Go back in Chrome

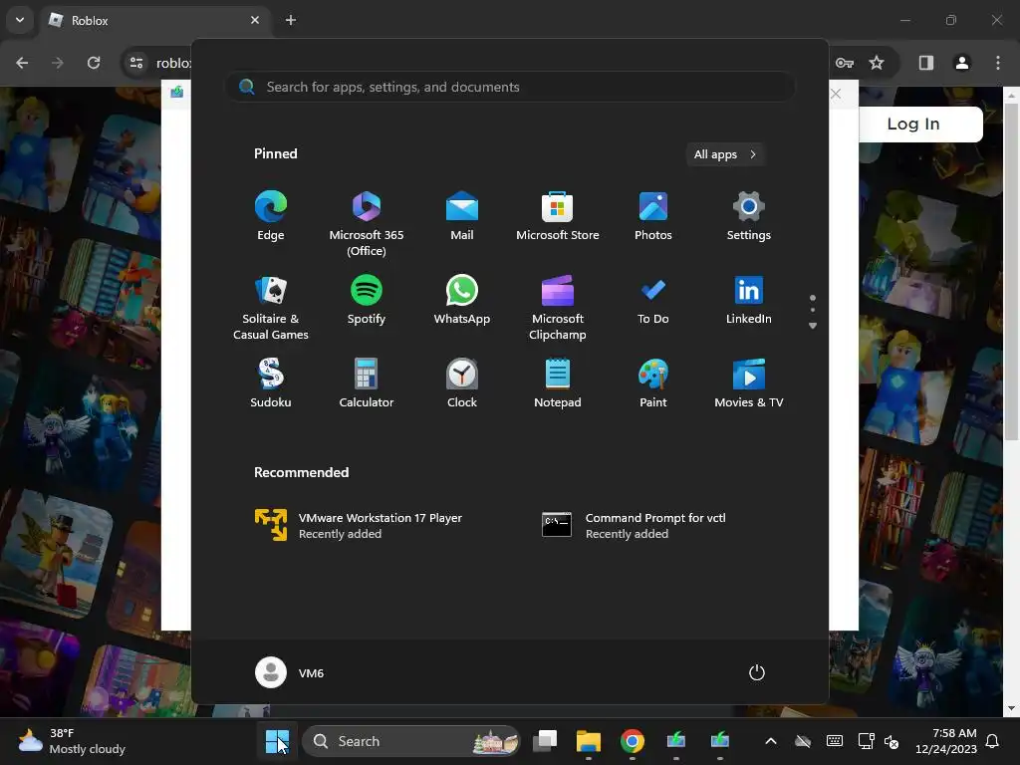click(x=22, y=63)
